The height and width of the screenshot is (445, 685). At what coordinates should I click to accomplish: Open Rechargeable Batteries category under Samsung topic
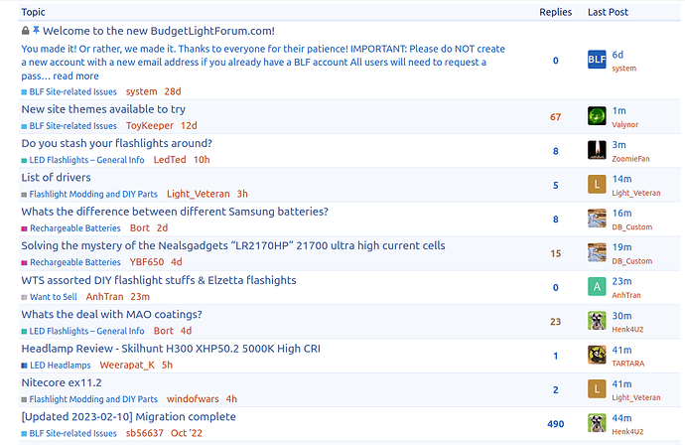click(x=70, y=228)
